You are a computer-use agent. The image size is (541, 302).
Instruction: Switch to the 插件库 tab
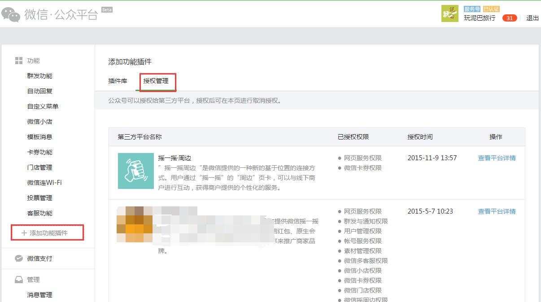click(118, 81)
